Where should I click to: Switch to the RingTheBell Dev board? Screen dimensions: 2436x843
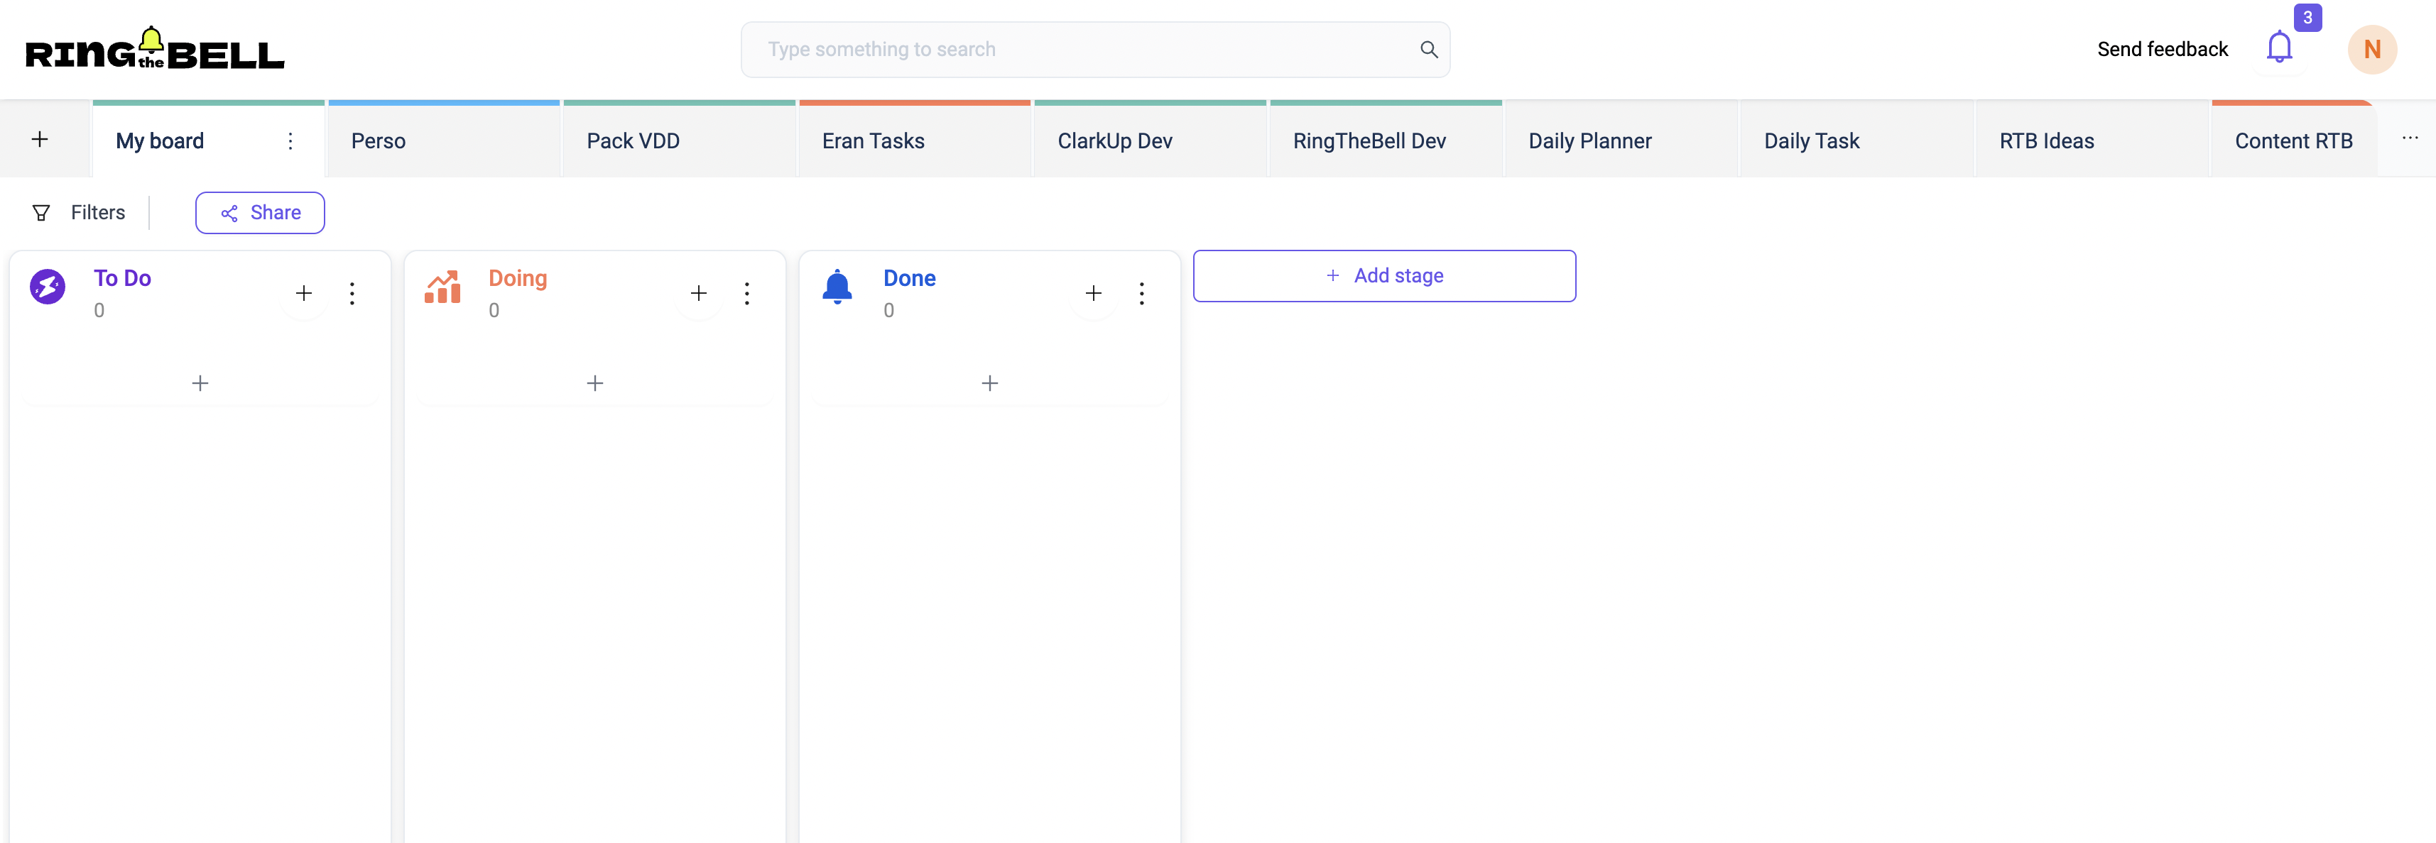point(1369,140)
